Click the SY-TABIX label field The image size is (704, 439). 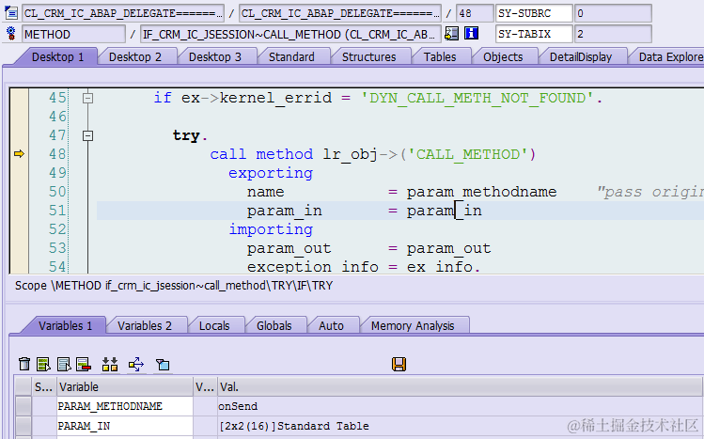534,34
